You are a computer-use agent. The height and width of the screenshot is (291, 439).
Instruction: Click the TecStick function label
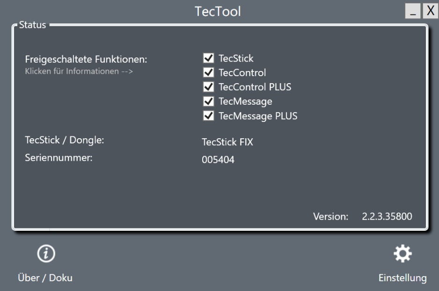(236, 58)
